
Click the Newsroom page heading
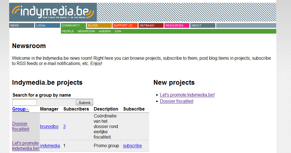tap(29, 46)
